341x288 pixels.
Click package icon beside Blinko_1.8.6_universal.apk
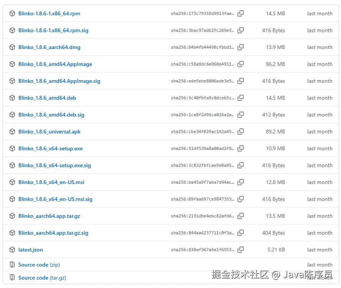click(x=12, y=132)
